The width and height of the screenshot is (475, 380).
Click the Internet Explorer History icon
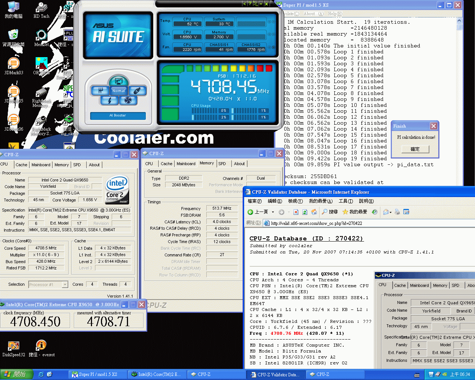point(375,212)
